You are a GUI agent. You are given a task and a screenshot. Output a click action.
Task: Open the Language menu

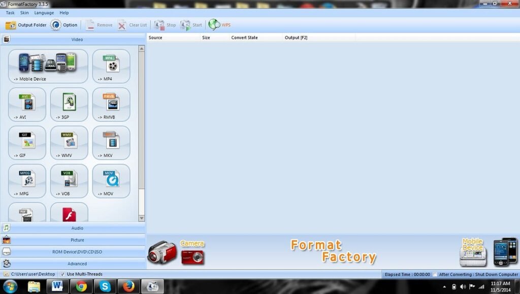point(44,13)
